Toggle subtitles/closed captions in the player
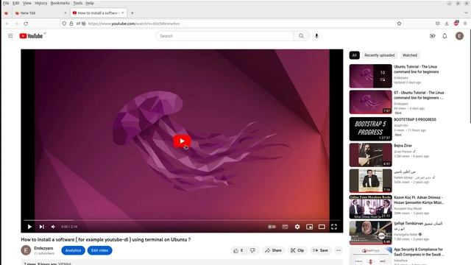 [x=285, y=227]
